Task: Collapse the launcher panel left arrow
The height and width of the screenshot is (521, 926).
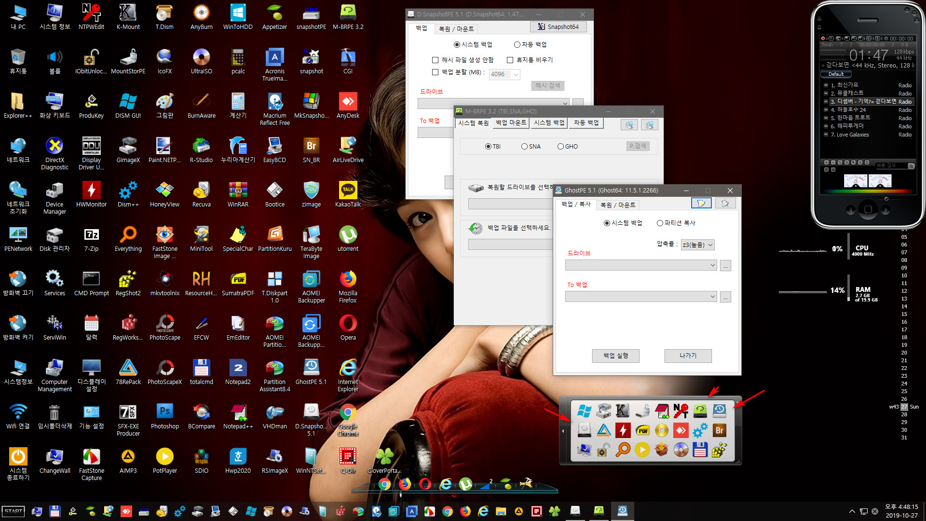Action: click(563, 431)
